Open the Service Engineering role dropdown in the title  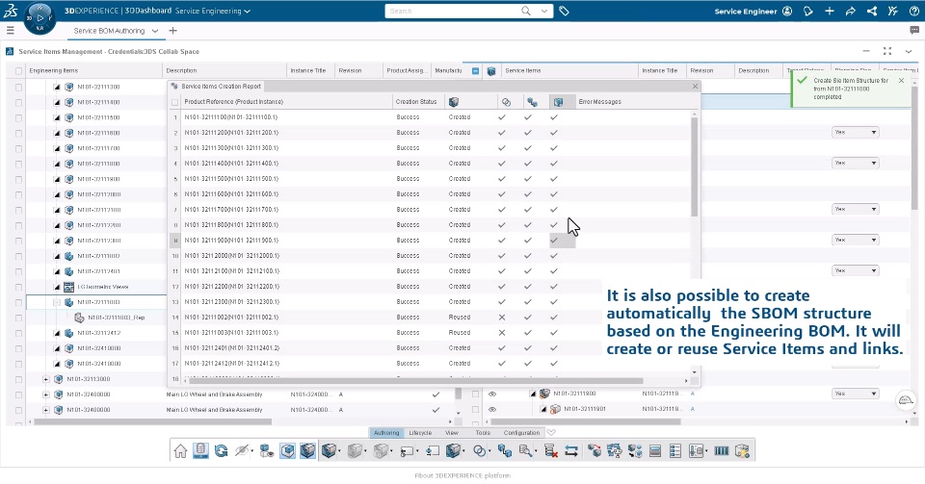tap(248, 12)
